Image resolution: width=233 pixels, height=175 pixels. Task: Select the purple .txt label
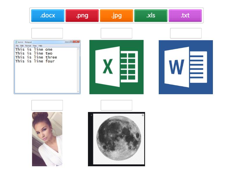pos(185,15)
